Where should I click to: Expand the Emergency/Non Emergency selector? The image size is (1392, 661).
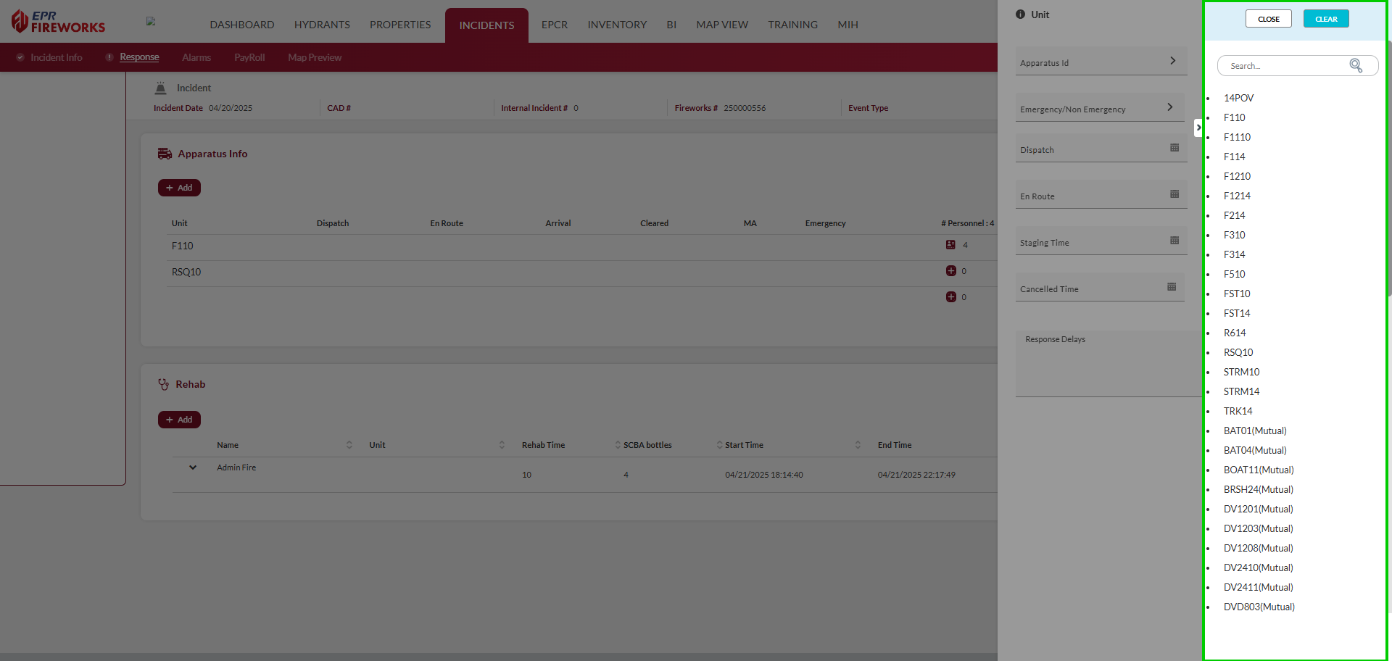(x=1169, y=107)
